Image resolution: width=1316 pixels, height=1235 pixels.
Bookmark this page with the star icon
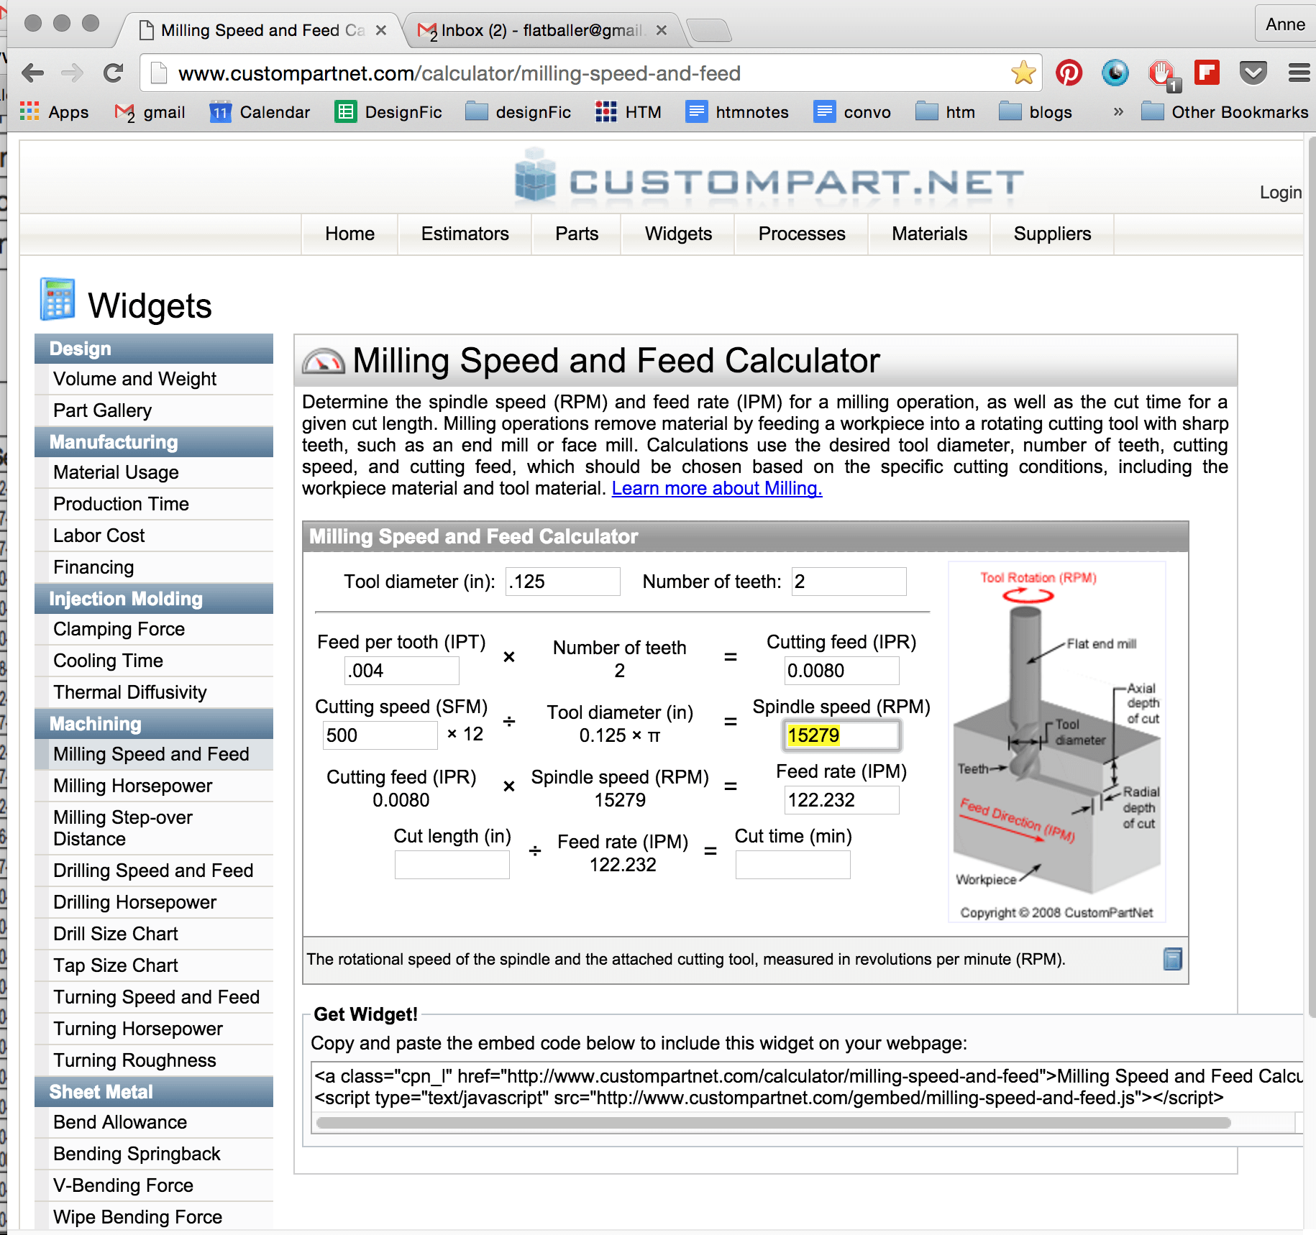pos(1023,73)
